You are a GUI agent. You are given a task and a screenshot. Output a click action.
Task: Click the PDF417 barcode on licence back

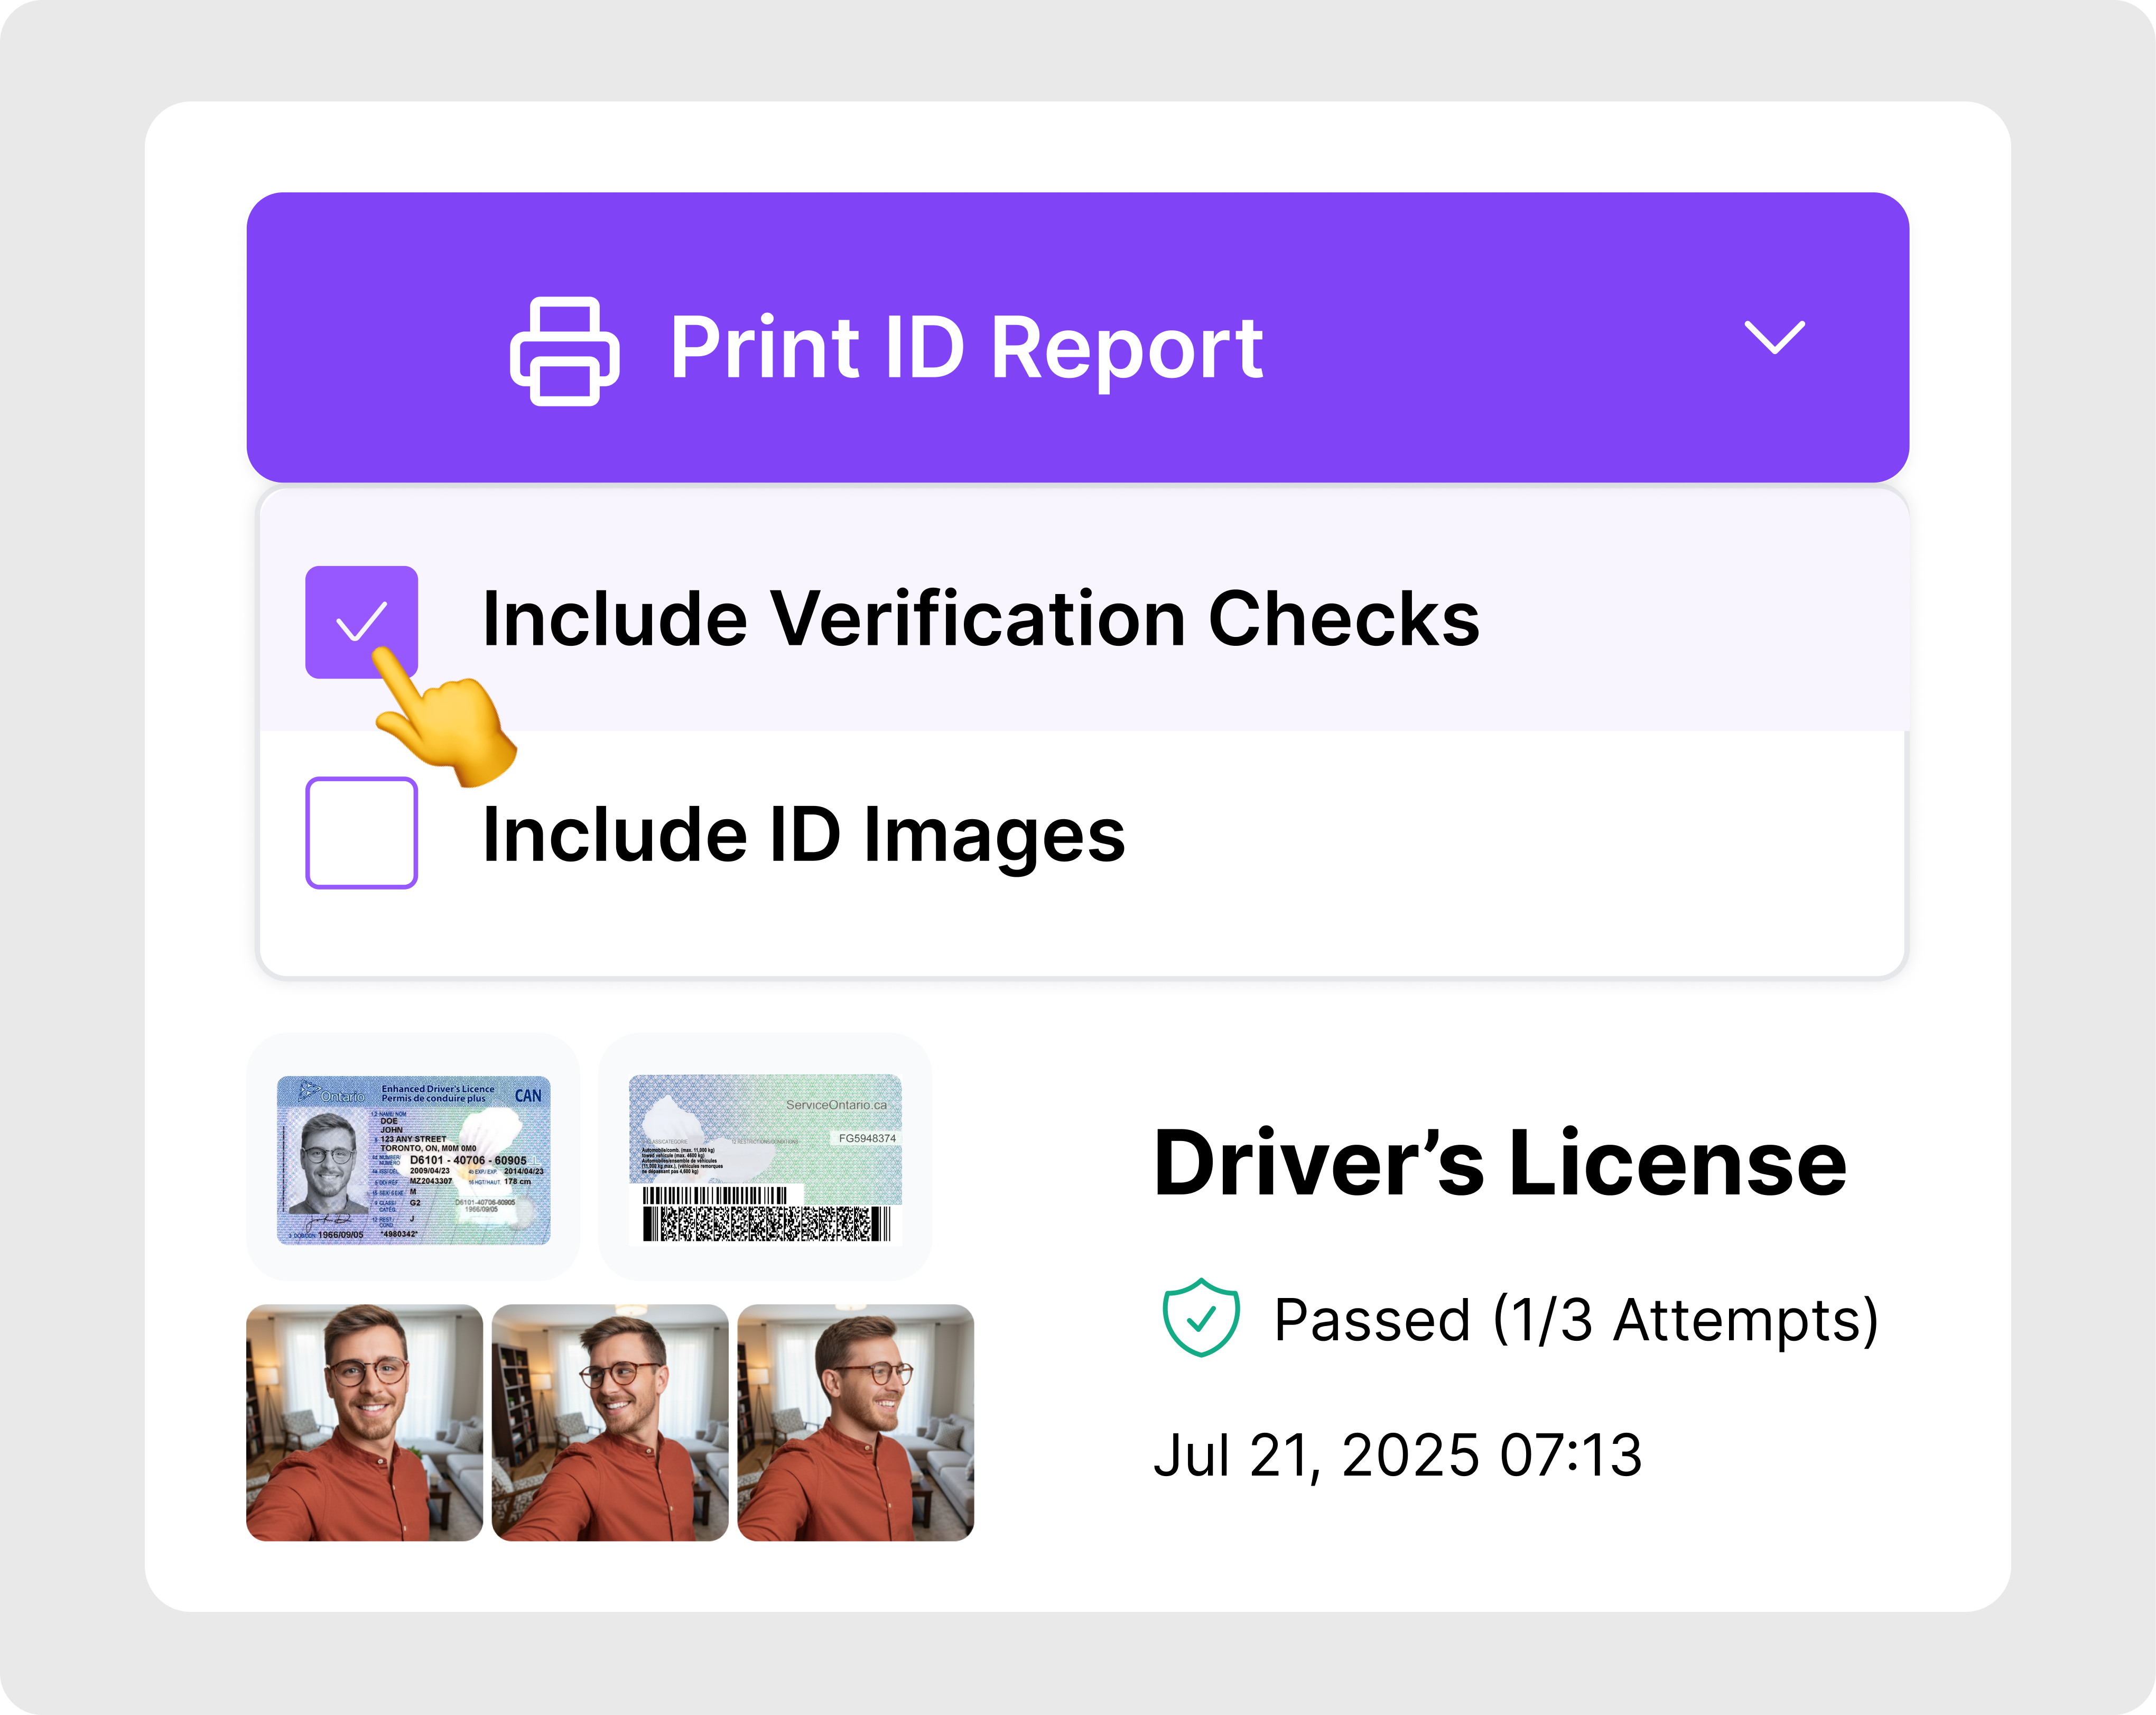pyautogui.click(x=766, y=1223)
